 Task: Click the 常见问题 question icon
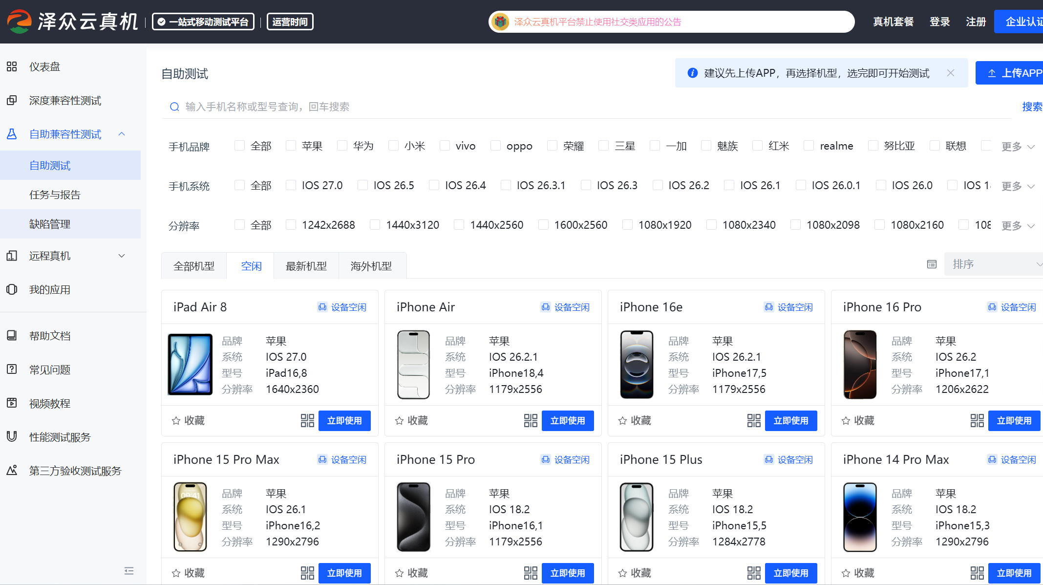pos(12,369)
